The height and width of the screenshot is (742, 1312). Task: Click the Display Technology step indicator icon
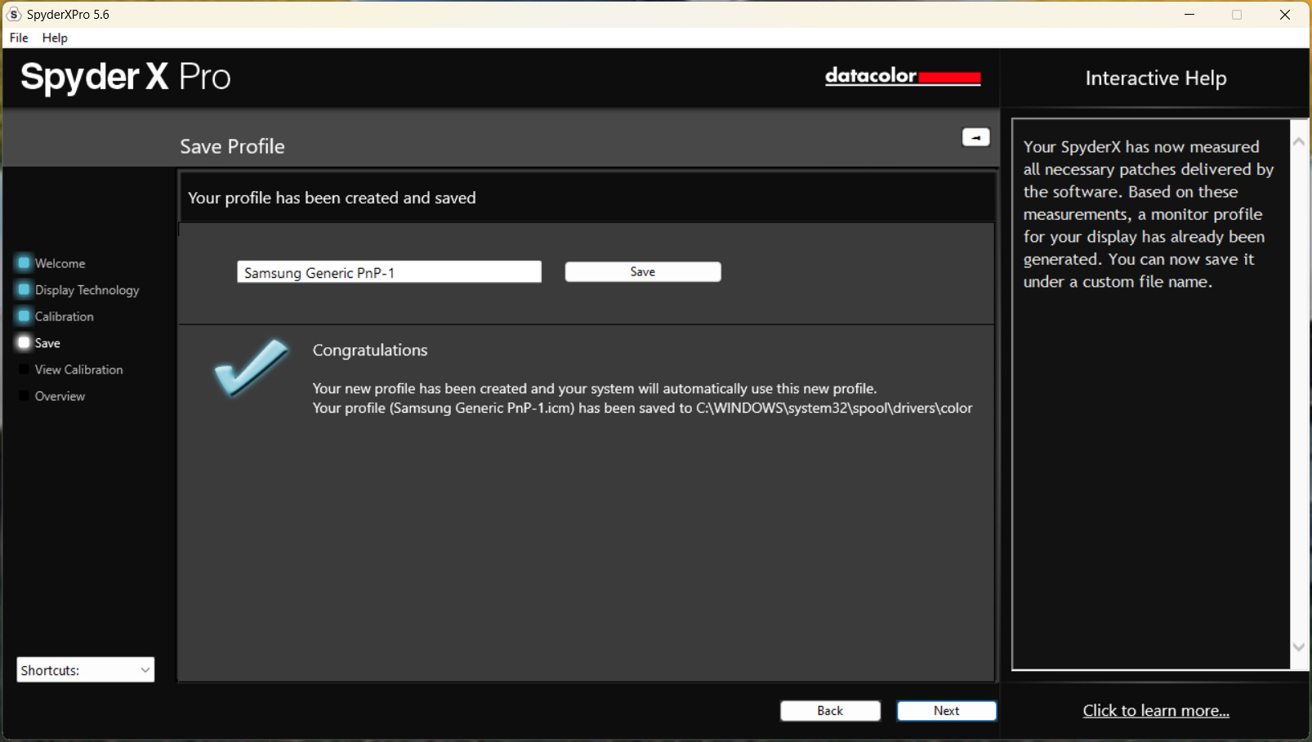(x=24, y=289)
